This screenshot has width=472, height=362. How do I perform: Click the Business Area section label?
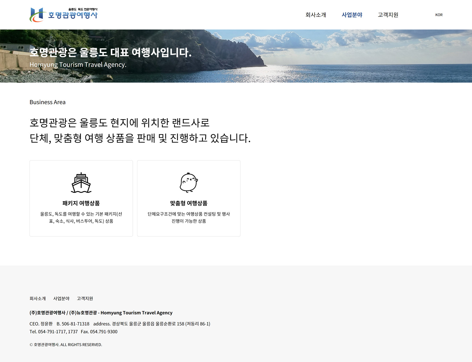(x=47, y=102)
